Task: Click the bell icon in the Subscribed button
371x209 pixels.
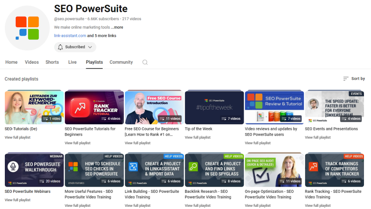Action: 60,47
